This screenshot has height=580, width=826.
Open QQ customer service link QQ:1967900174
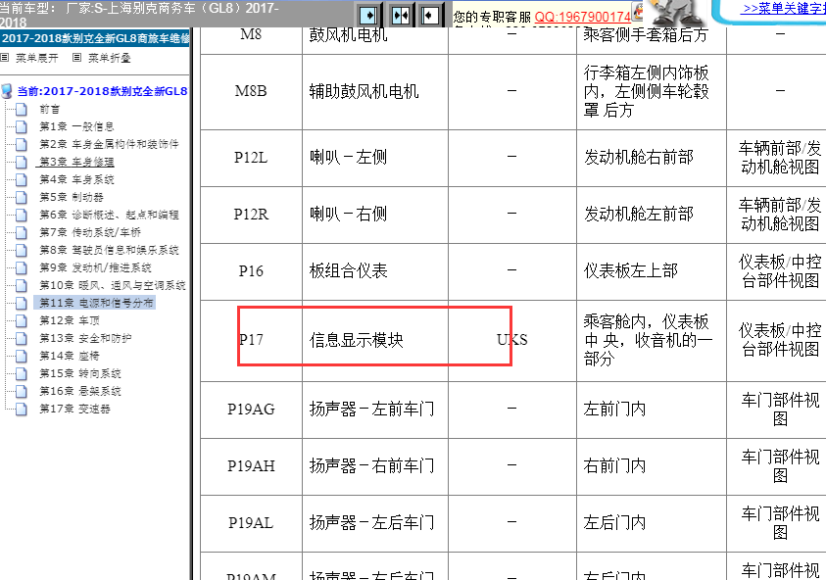click(x=583, y=17)
